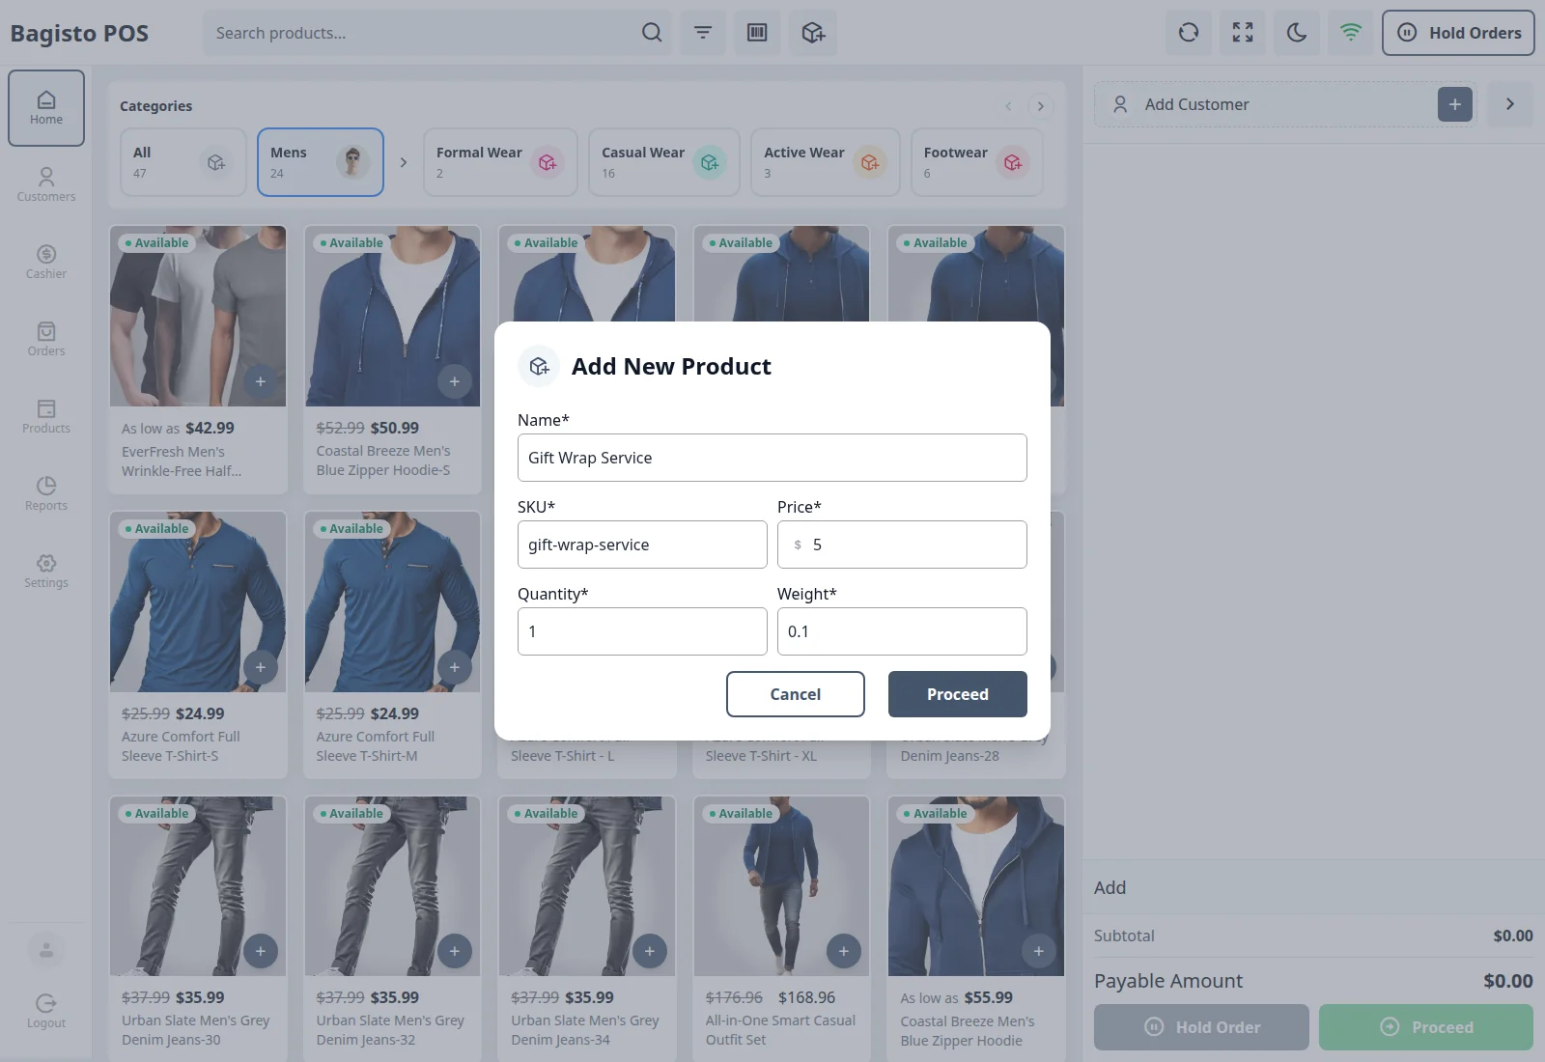Select the Active Wear category

(x=826, y=162)
